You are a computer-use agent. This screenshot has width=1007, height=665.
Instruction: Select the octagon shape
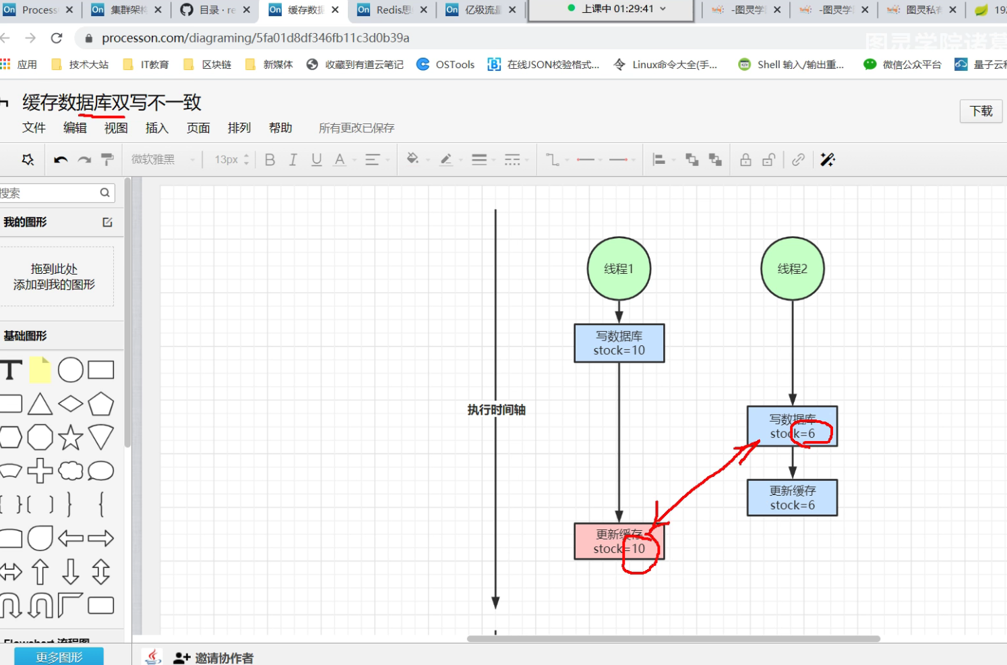(40, 437)
